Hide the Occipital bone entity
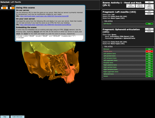The height and width of the screenshot is (118, 155). coord(149,63)
